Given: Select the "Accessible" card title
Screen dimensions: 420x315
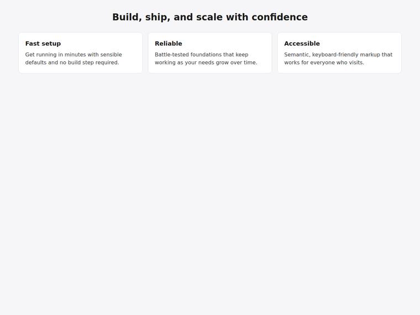Looking at the screenshot, I should [302, 44].
